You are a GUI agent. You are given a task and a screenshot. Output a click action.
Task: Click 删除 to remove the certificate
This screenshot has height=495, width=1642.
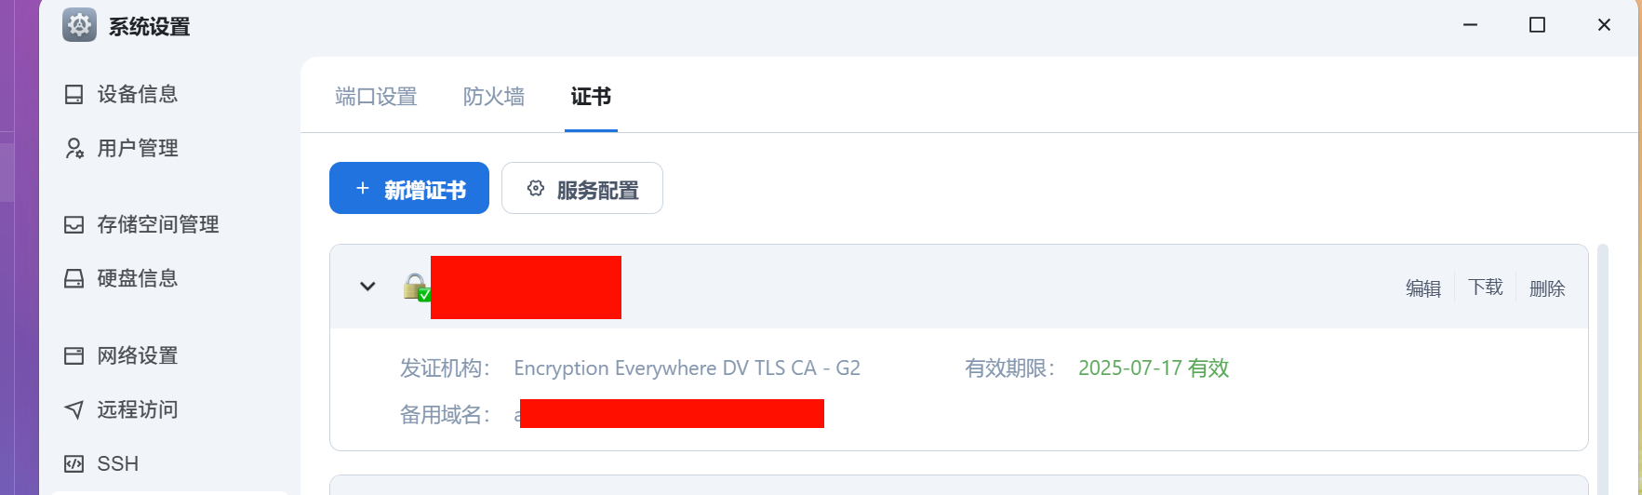click(1547, 288)
